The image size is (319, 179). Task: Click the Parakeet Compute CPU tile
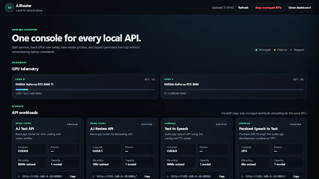(254, 149)
